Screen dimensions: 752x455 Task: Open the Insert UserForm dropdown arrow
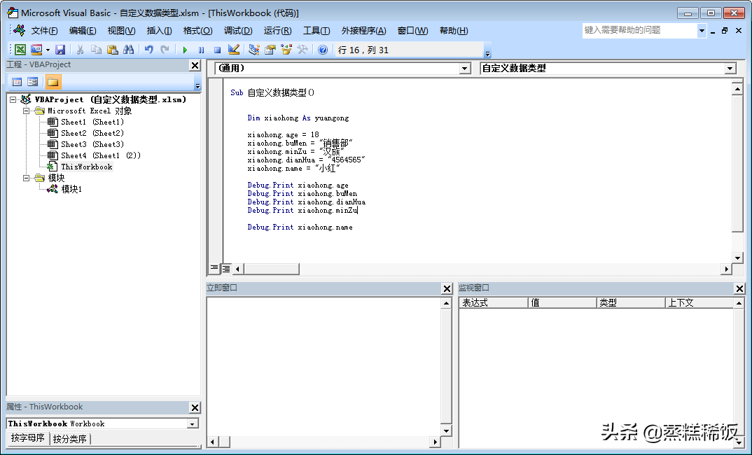click(48, 49)
